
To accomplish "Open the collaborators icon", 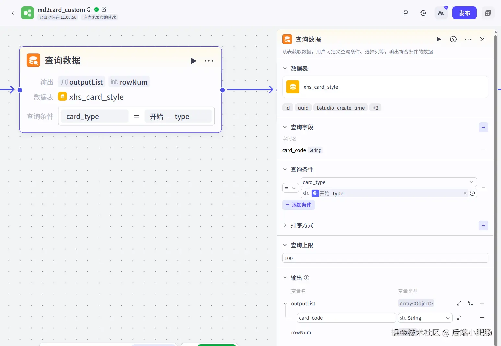I will [441, 13].
